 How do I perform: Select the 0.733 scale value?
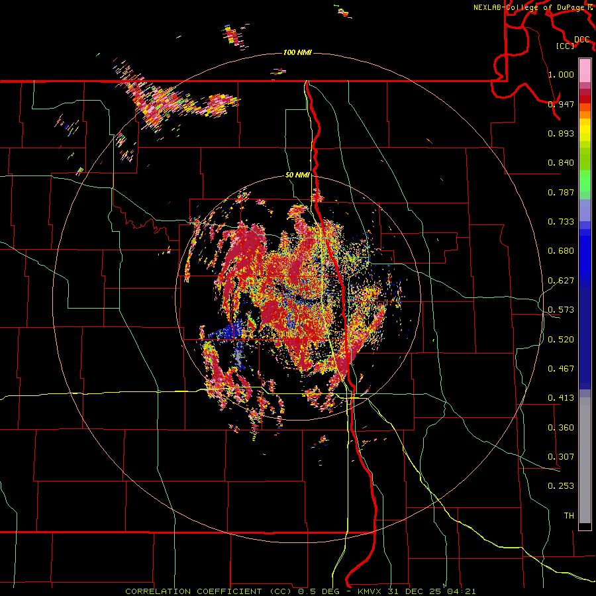(561, 222)
